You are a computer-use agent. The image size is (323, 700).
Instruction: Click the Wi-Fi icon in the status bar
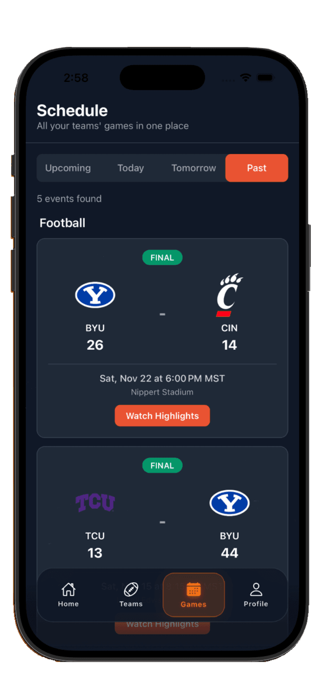[246, 77]
